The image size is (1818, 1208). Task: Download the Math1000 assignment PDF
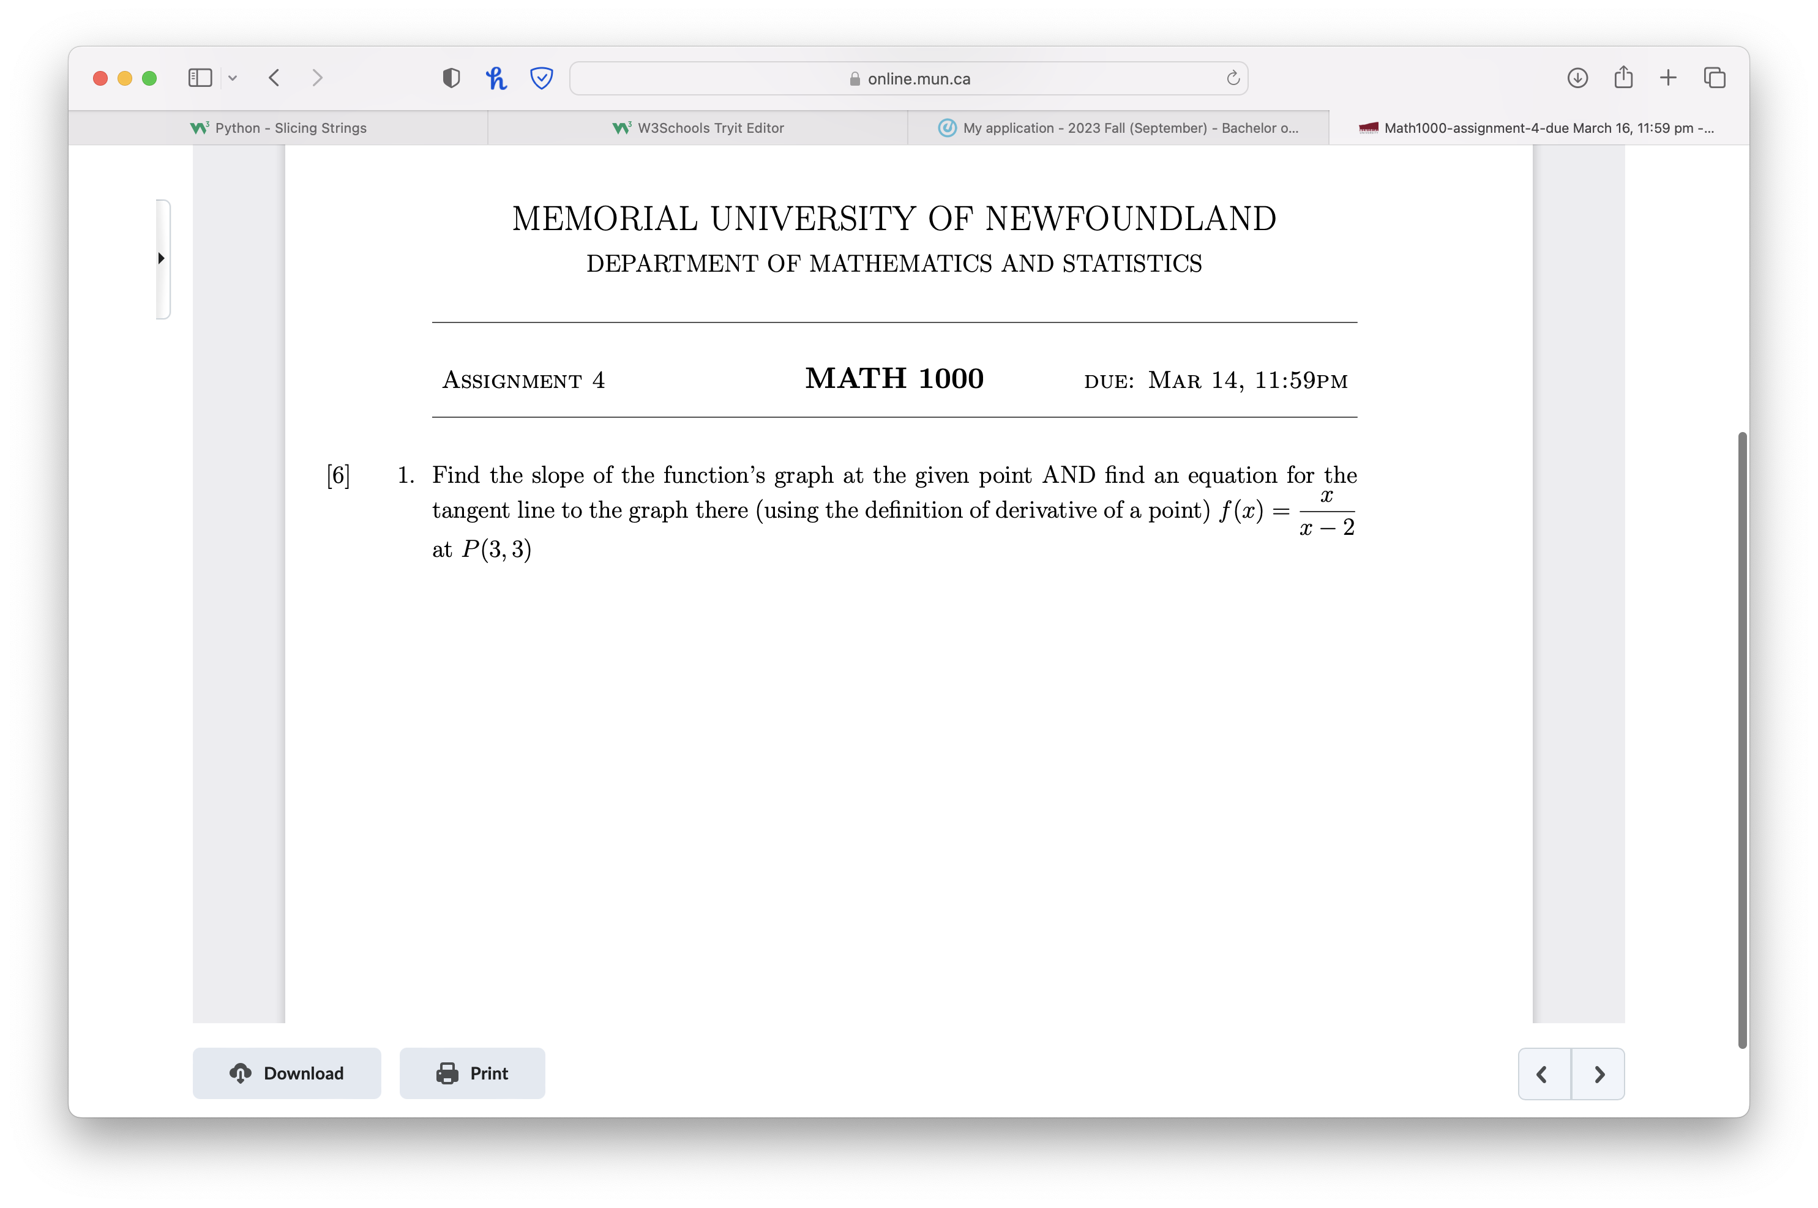(286, 1073)
